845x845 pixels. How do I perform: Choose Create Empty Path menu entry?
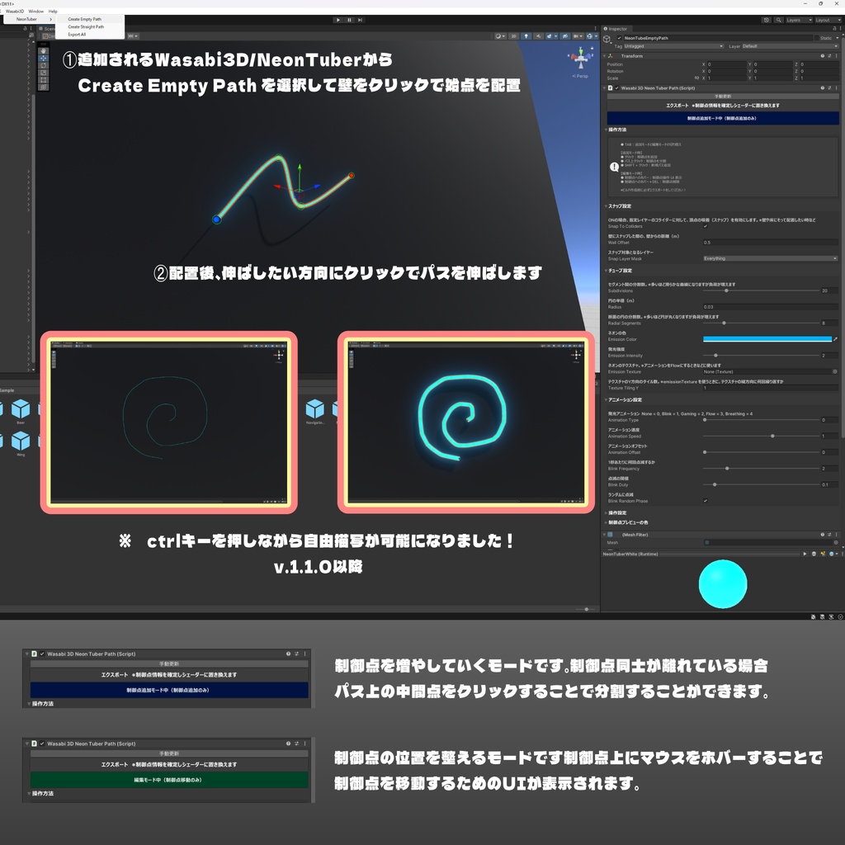89,19
